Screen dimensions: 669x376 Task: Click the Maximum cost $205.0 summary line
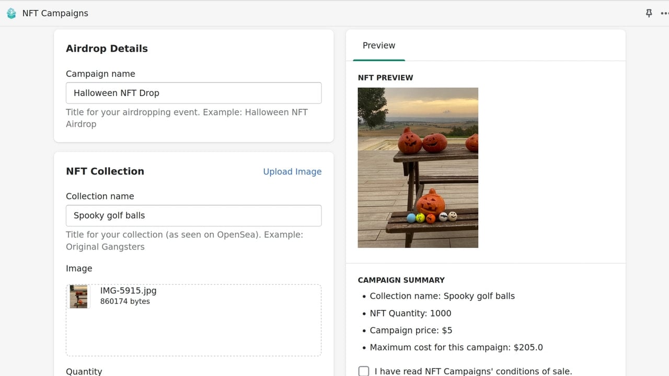(x=456, y=348)
